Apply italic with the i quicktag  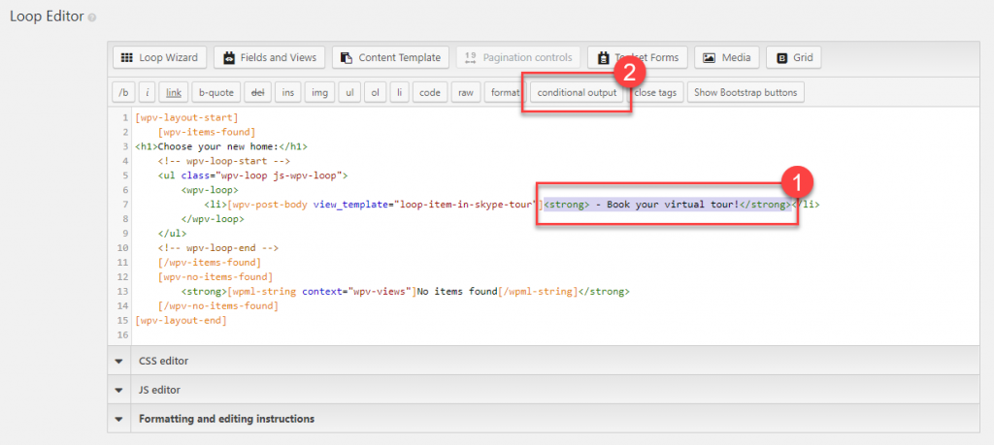pos(148,92)
